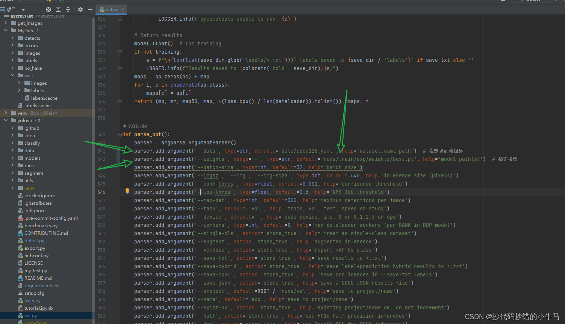Viewport: 565px width, 324px height.
Task: Hide the project panel with minus icon
Action: tap(90, 9)
